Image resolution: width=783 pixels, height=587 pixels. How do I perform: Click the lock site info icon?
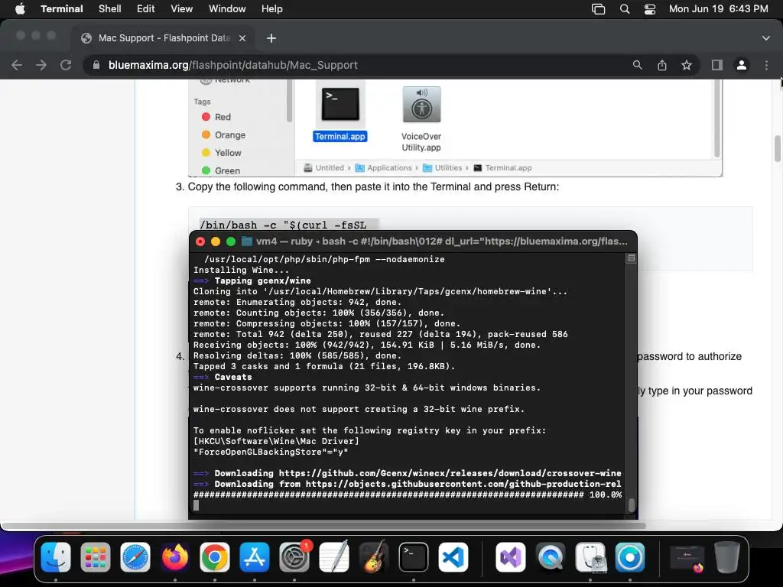tap(96, 65)
